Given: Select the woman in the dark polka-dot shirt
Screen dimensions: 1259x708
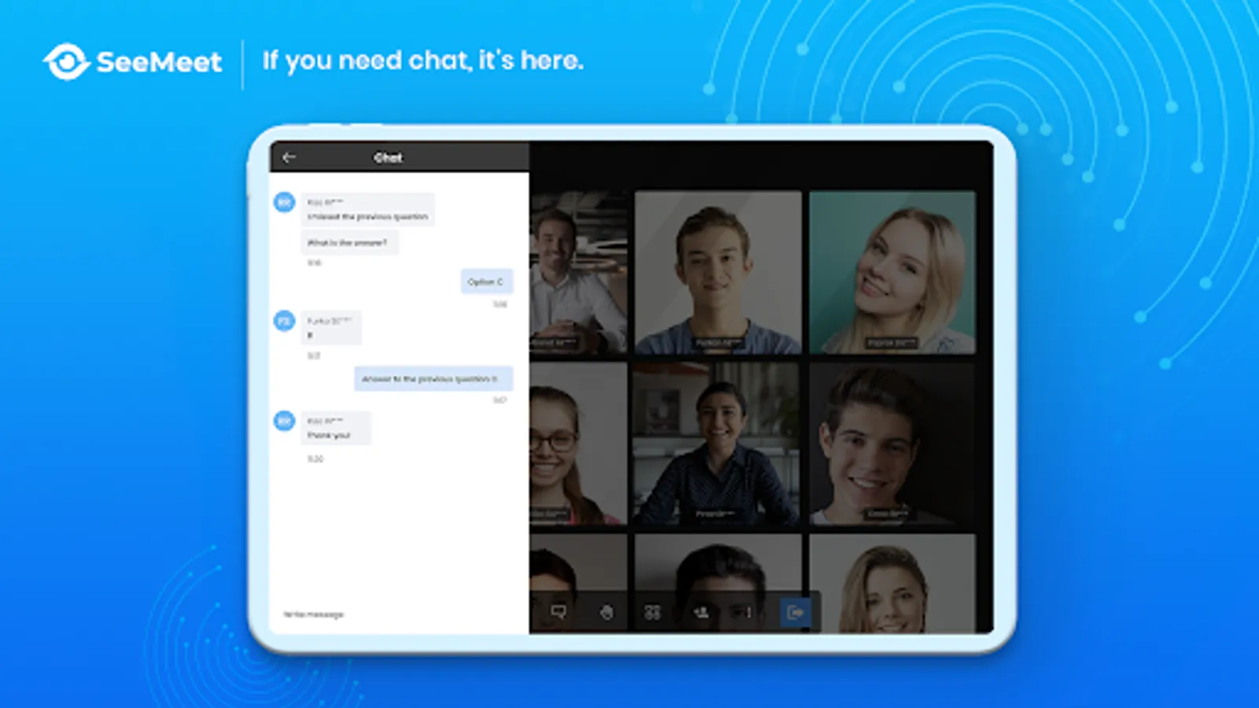Looking at the screenshot, I should (718, 444).
